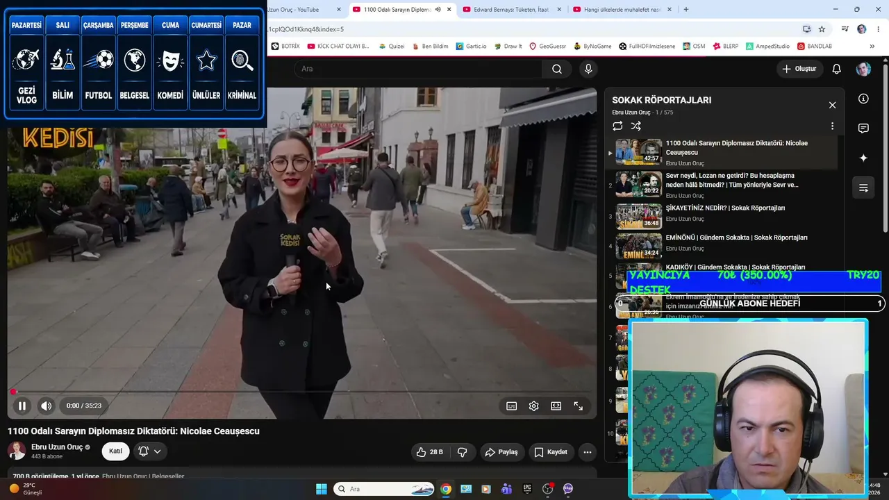Open the info panel icon in side rail
The width and height of the screenshot is (889, 500).
click(x=863, y=99)
